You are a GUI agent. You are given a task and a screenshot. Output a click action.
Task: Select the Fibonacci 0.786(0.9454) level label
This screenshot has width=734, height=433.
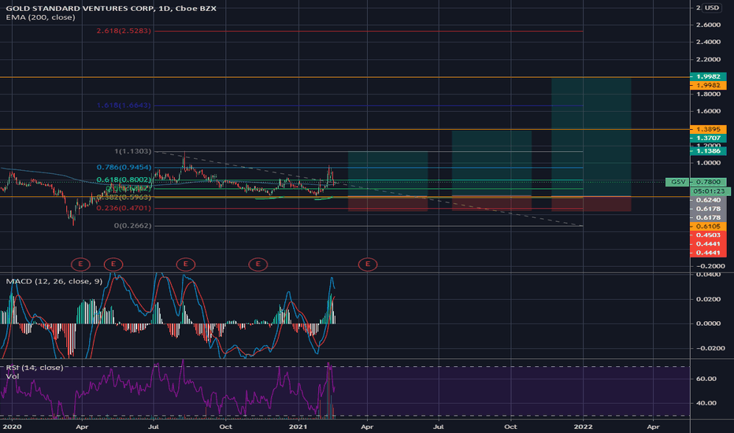click(x=124, y=167)
